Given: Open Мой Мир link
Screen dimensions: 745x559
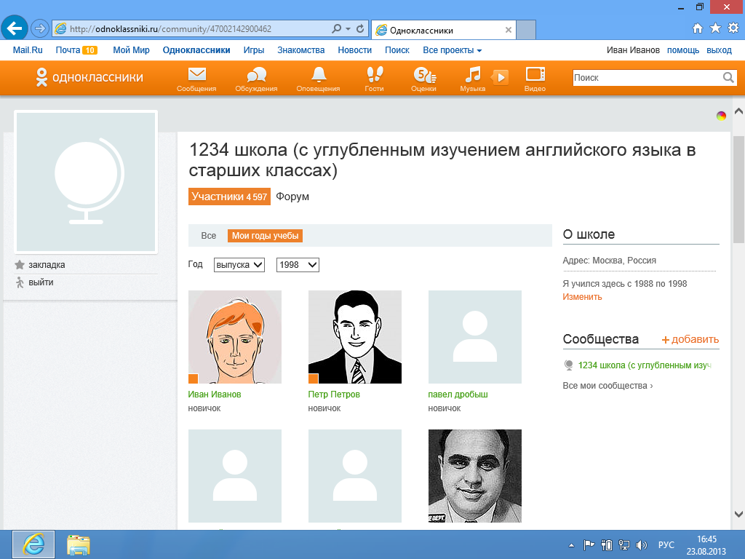Looking at the screenshot, I should tap(131, 50).
